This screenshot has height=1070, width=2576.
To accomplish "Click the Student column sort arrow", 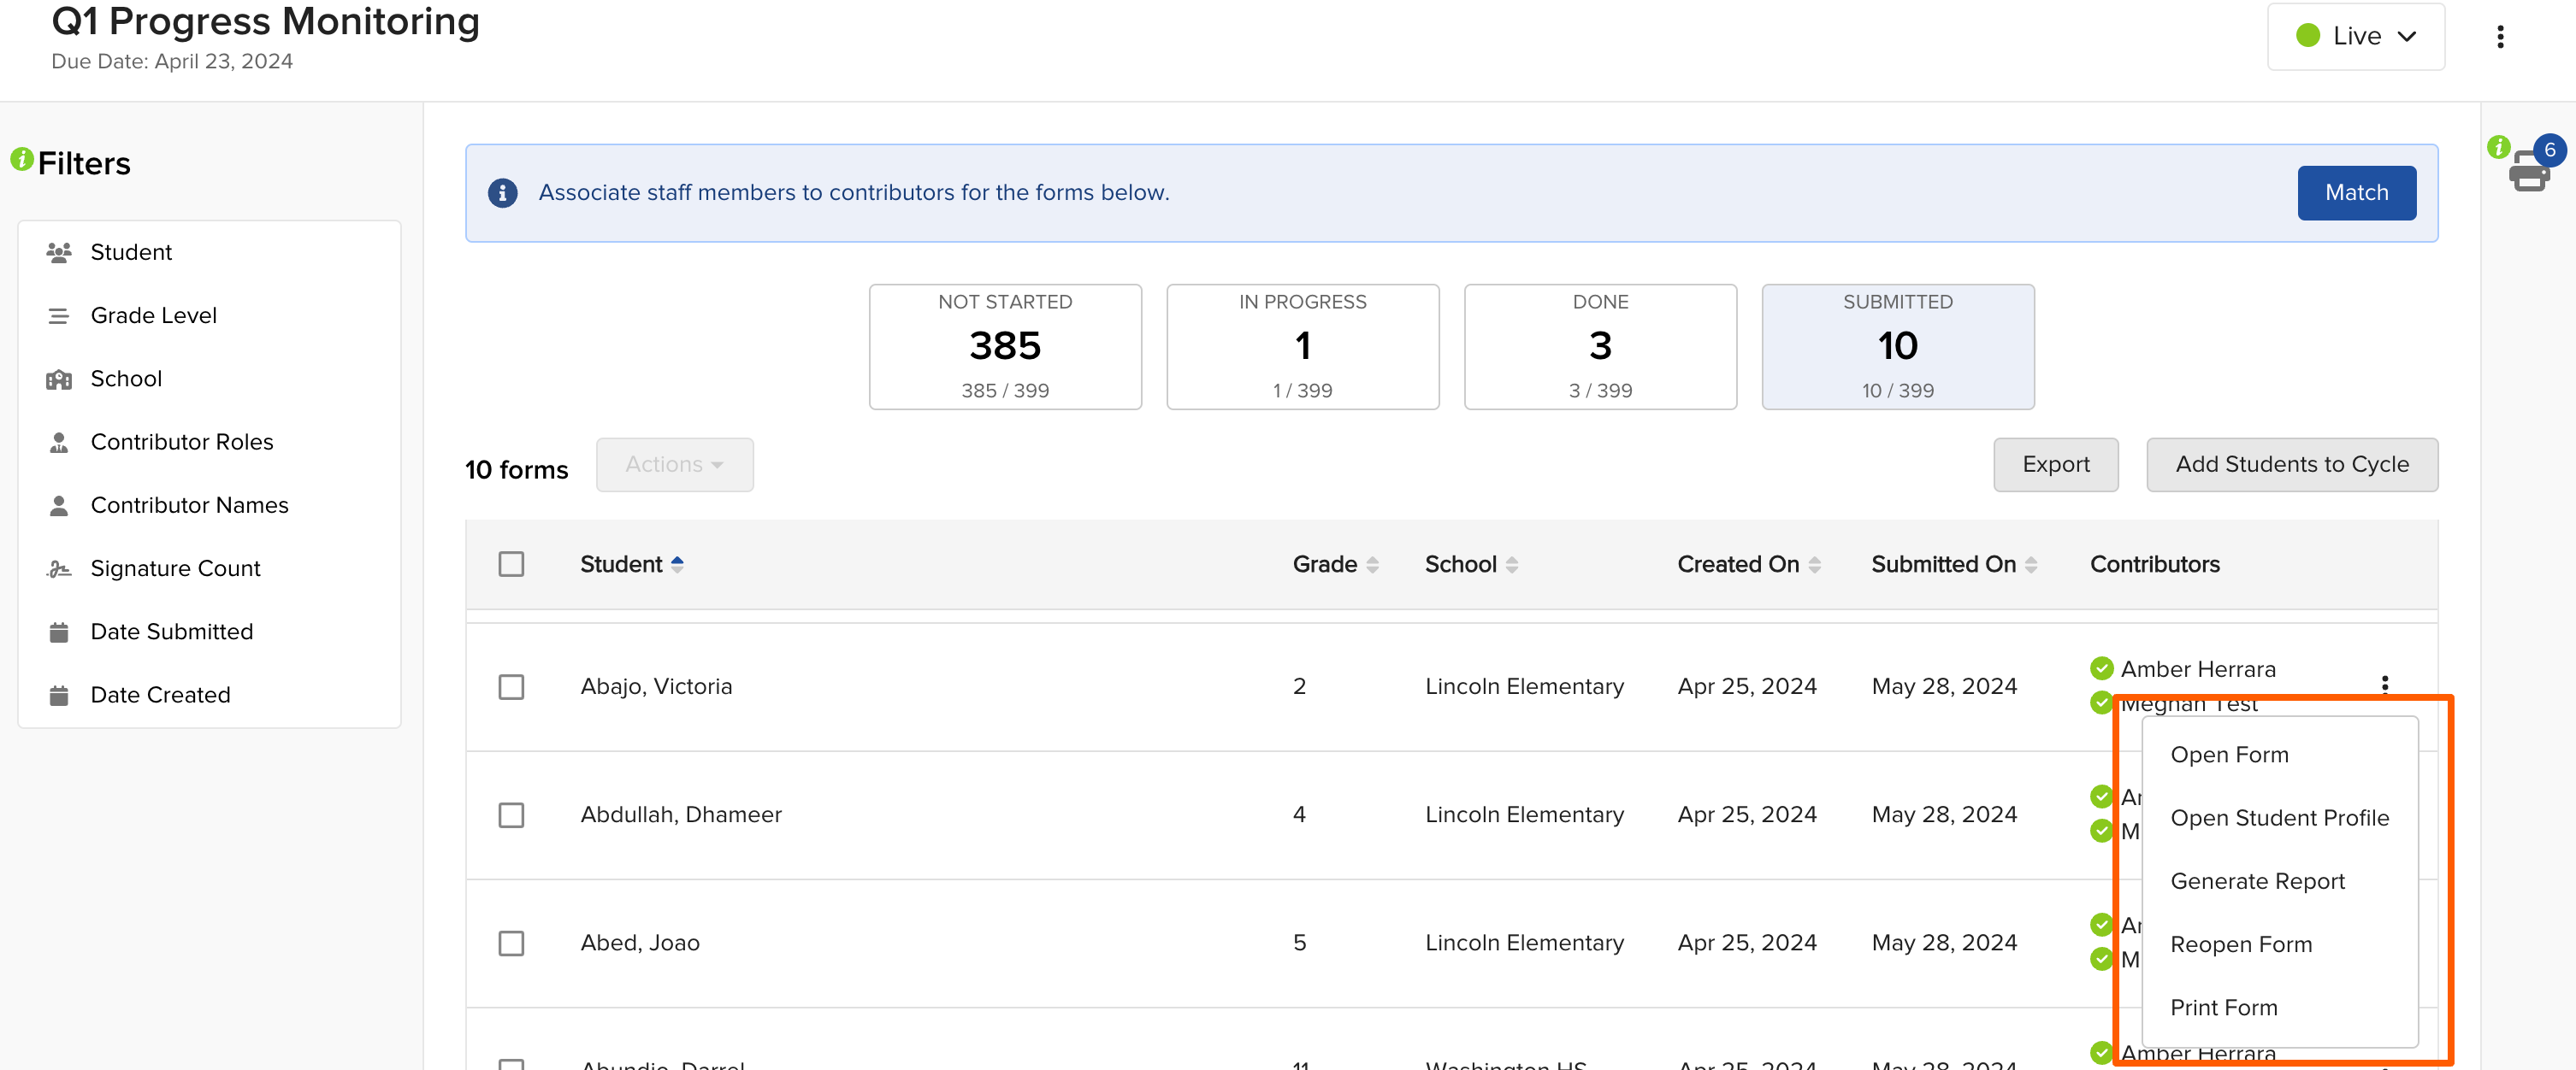I will 677,564.
